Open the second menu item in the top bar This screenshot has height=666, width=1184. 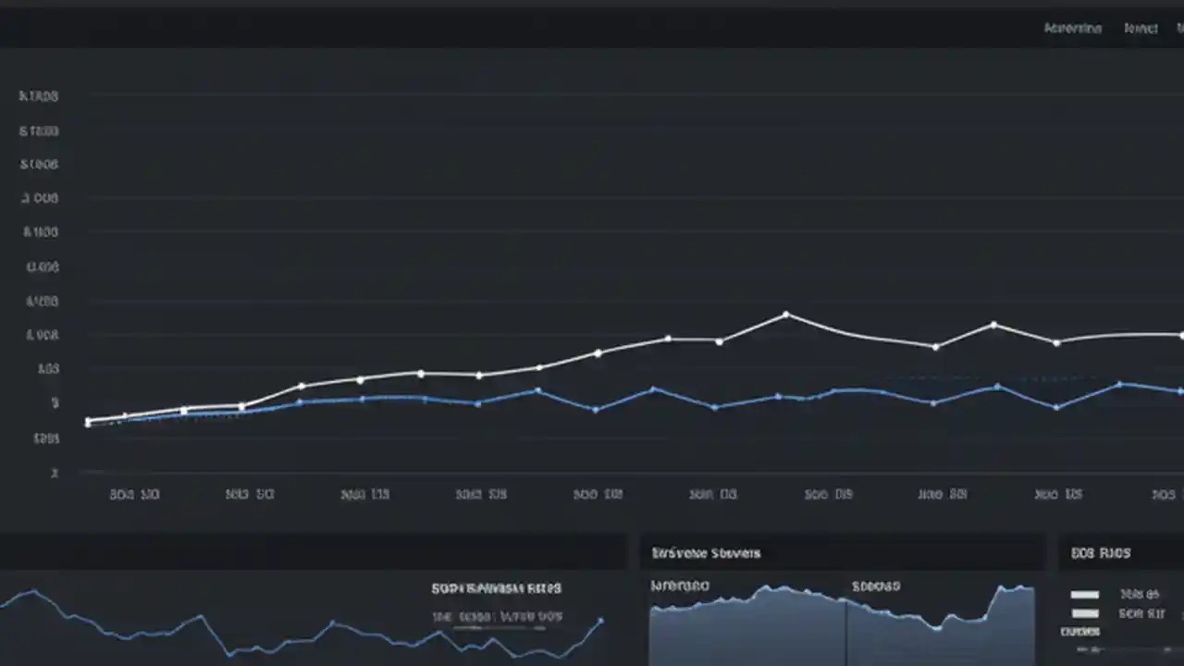(x=1141, y=28)
